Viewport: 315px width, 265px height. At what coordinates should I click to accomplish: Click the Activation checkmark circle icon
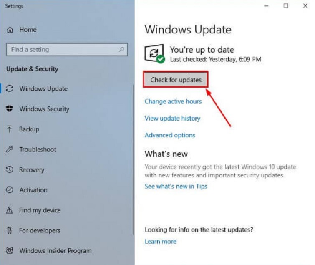coord(10,190)
